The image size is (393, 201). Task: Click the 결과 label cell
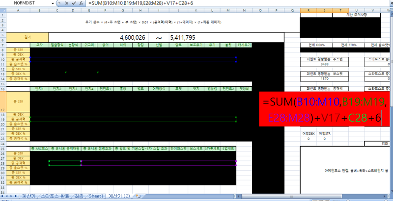(x=28, y=37)
